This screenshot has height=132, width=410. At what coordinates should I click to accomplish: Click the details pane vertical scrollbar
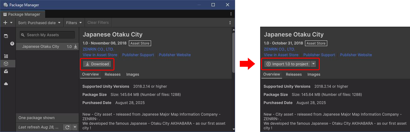[x=233, y=52]
